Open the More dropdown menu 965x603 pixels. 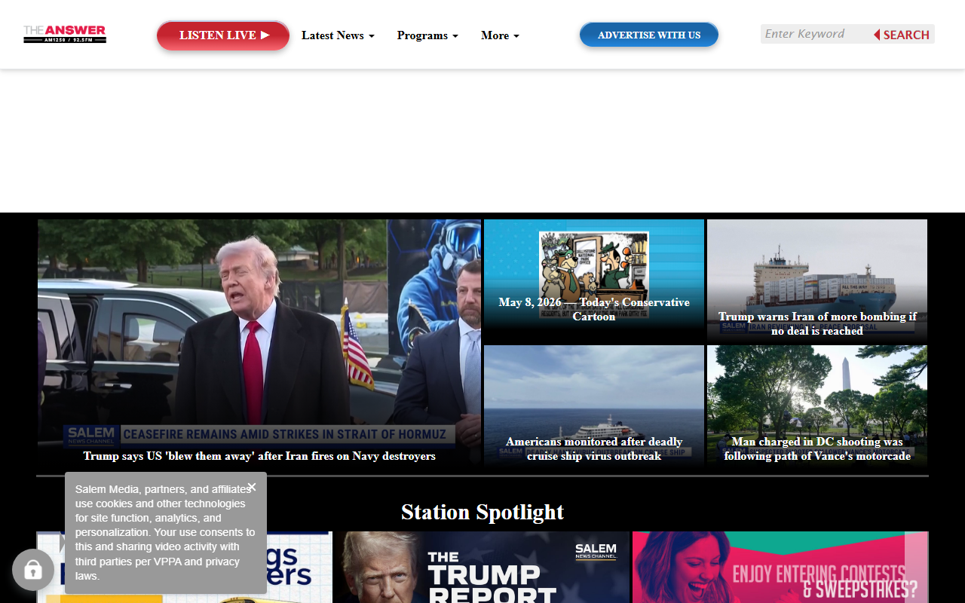tap(500, 35)
